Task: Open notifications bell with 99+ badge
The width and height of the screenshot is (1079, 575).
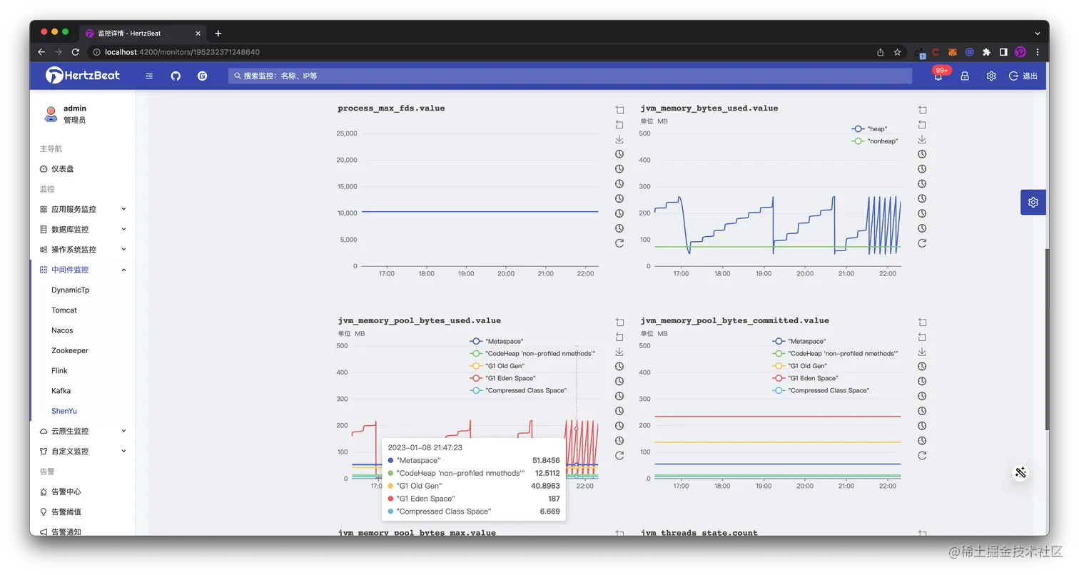Action: coord(938,76)
